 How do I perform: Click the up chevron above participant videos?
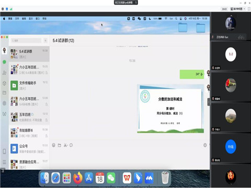(x=231, y=15)
